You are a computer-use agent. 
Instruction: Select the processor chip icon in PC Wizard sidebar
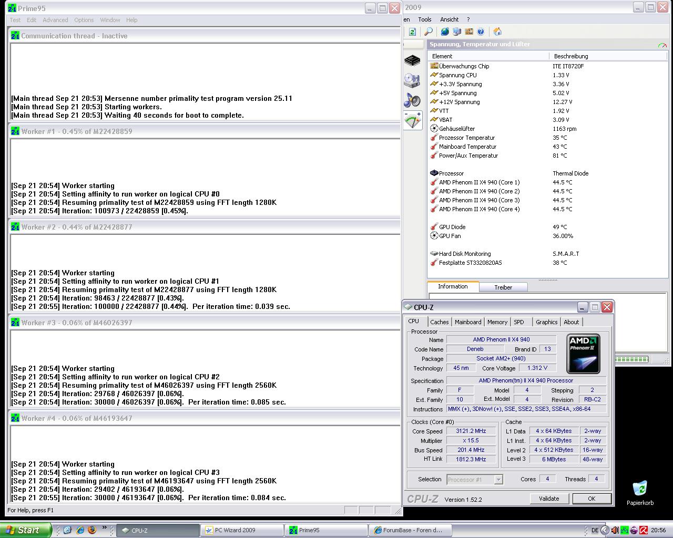point(413,60)
